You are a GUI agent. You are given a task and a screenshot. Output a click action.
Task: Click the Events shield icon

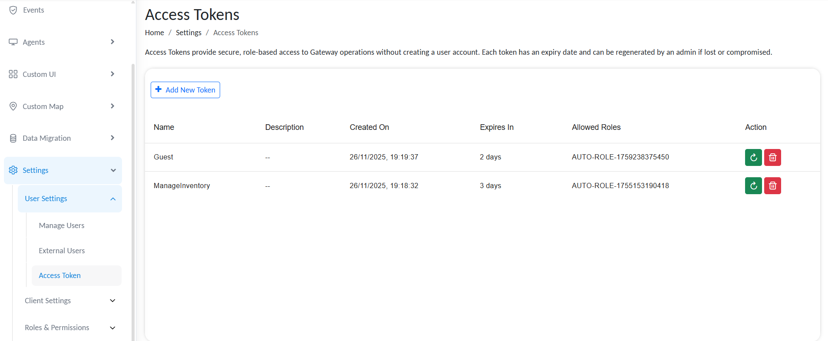(x=13, y=10)
